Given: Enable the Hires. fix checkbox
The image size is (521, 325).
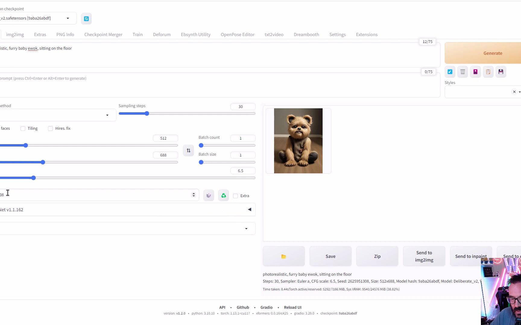Looking at the screenshot, I should [x=50, y=128].
